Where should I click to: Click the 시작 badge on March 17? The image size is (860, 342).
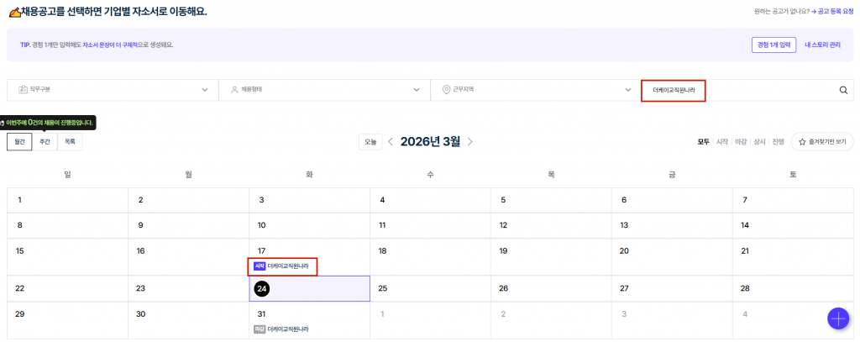coord(260,266)
